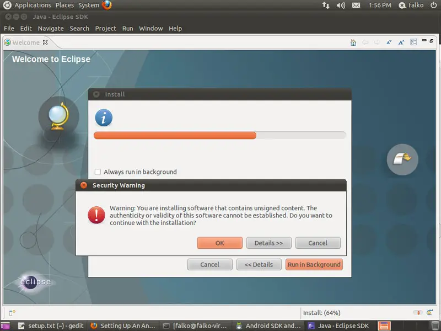Collapse << Details in Install dialog

259,265
